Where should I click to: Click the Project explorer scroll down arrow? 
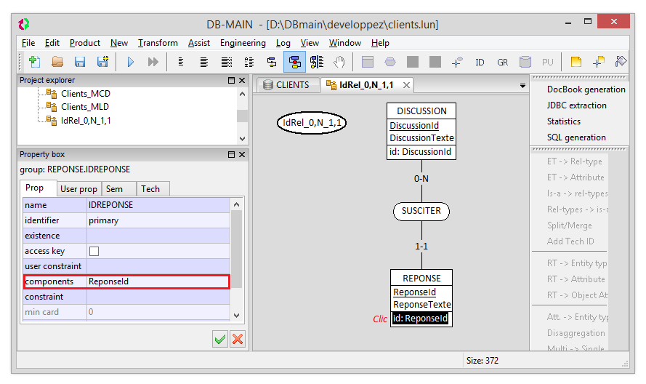click(242, 139)
